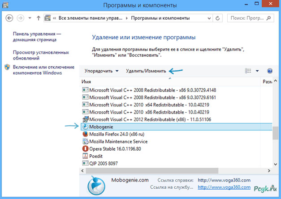Click the 'Разм' column header
The image size is (281, 199).
267,82
